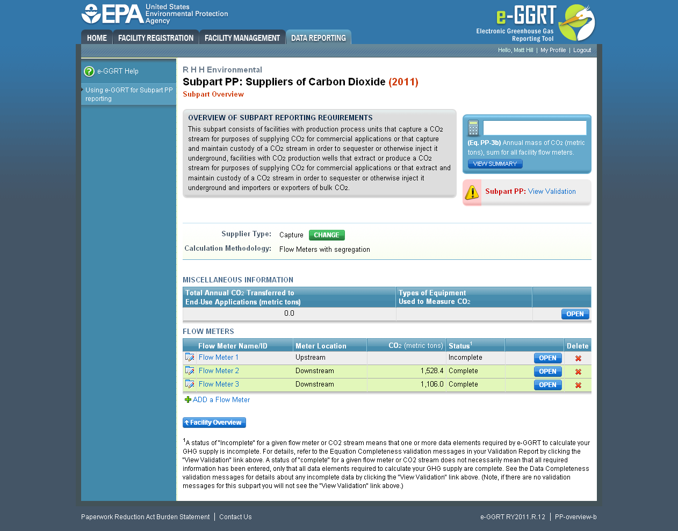
Task: Switch to FACILITY MANAGEMENT tab
Action: coord(242,38)
